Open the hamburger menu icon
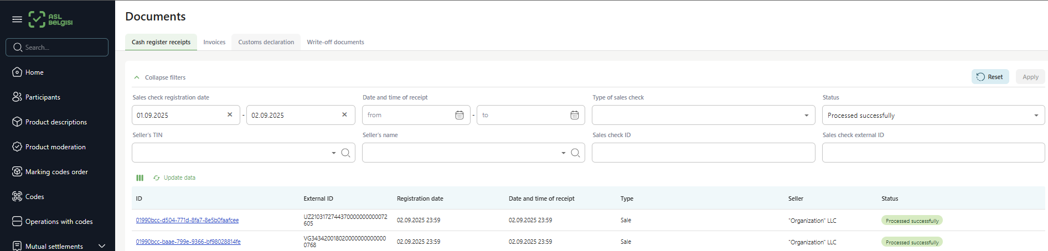The image size is (1048, 251). pos(17,19)
